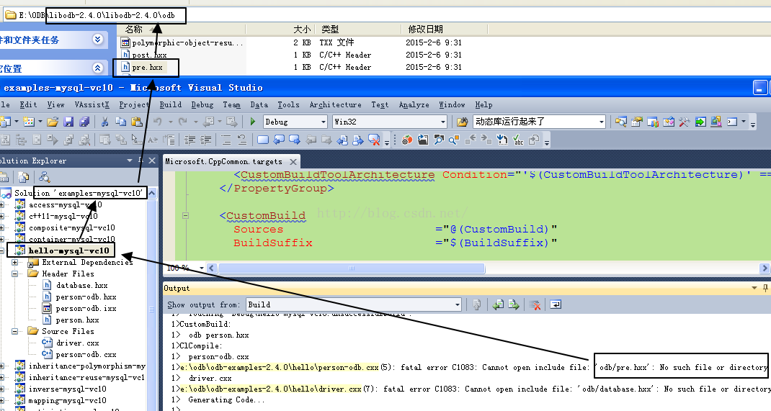This screenshot has height=411, width=771.
Task: Click the Save floppy disk icon
Action: (69, 122)
